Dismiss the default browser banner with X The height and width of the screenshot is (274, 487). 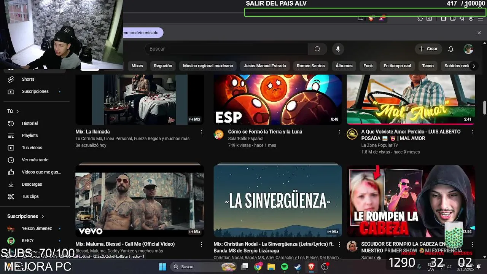[479, 33]
